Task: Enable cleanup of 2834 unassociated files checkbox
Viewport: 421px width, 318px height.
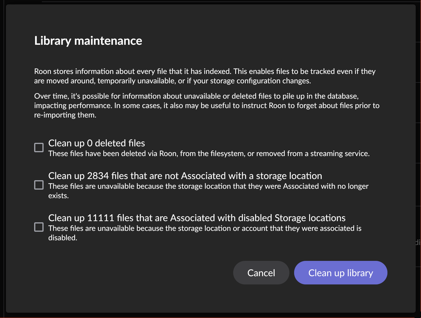Action: coord(39,185)
